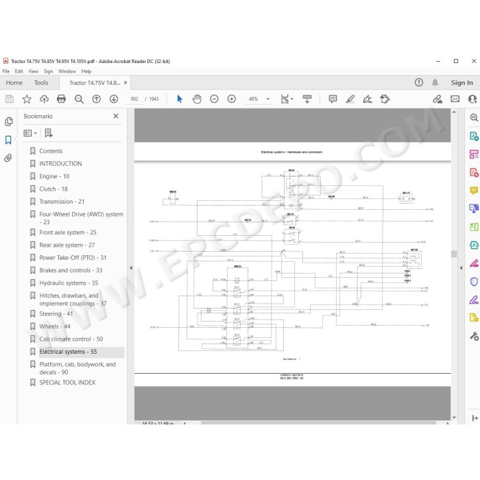Screen dimensions: 480x480
Task: Toggle the Bookmarks panel icon
Action: (x=8, y=140)
